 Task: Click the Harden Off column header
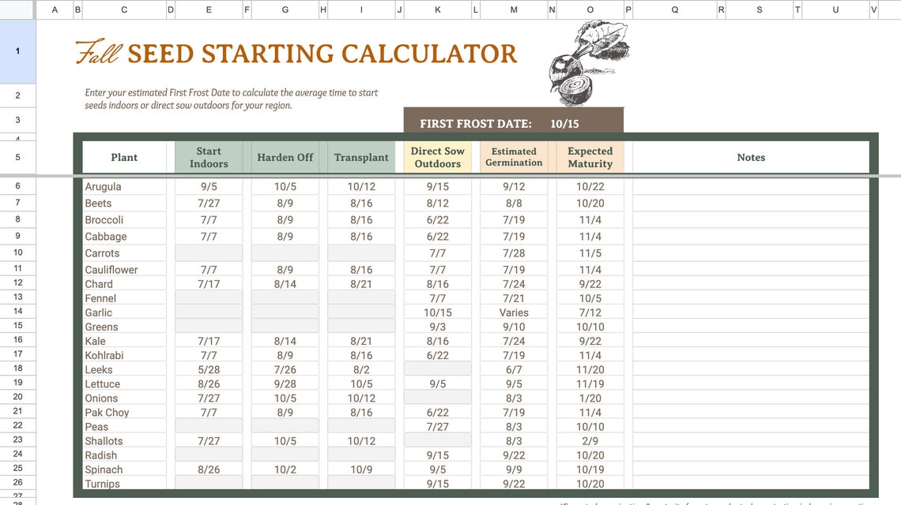(x=284, y=157)
